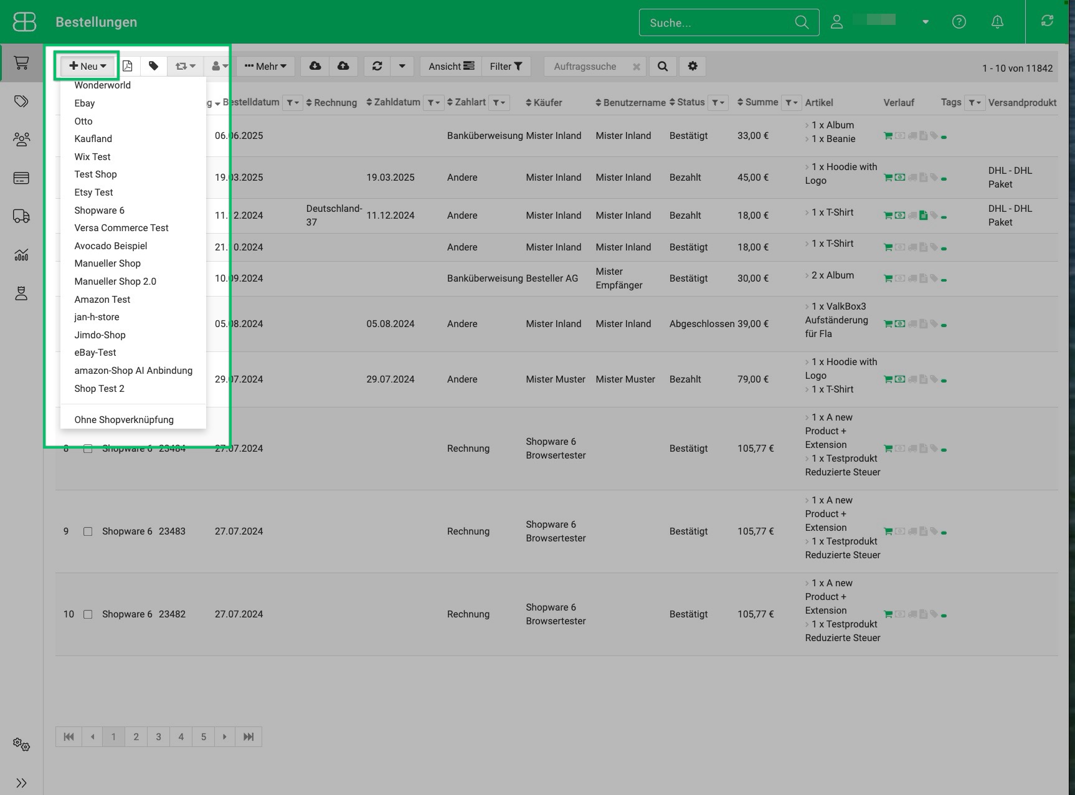Go to page 3

coord(158,737)
